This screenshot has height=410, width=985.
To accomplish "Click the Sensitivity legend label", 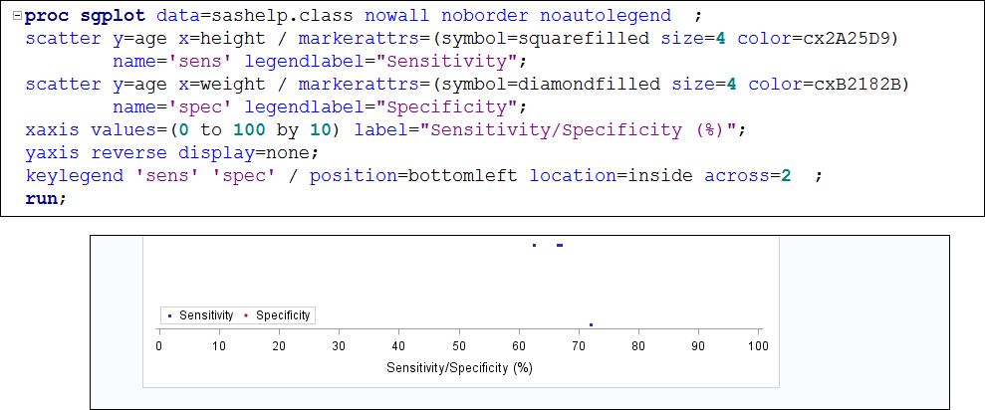I will point(206,315).
